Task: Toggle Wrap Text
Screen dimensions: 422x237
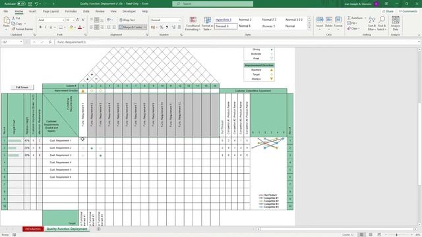Action: pyautogui.click(x=127, y=20)
